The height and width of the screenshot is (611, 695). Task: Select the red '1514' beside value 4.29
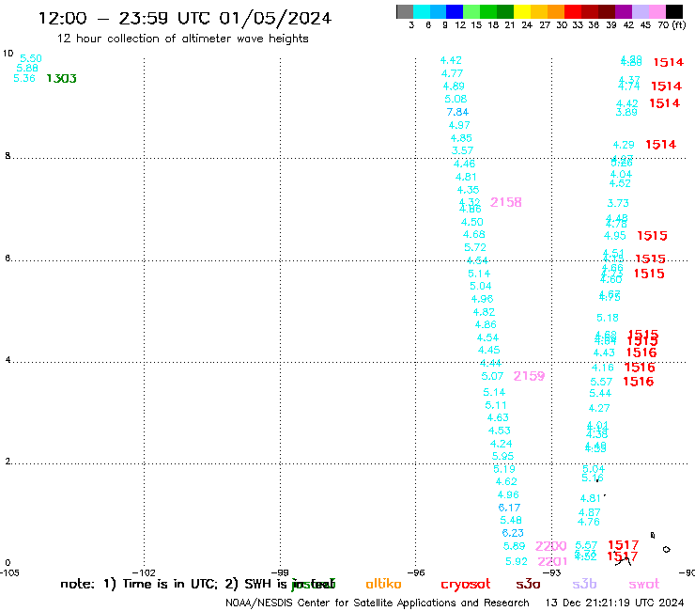pyautogui.click(x=661, y=145)
